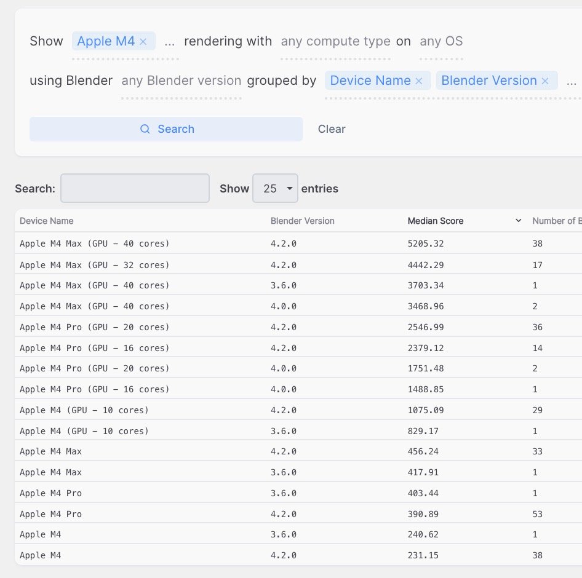Sort by Number of Benchmarks column header
582x578 pixels.
coord(557,221)
